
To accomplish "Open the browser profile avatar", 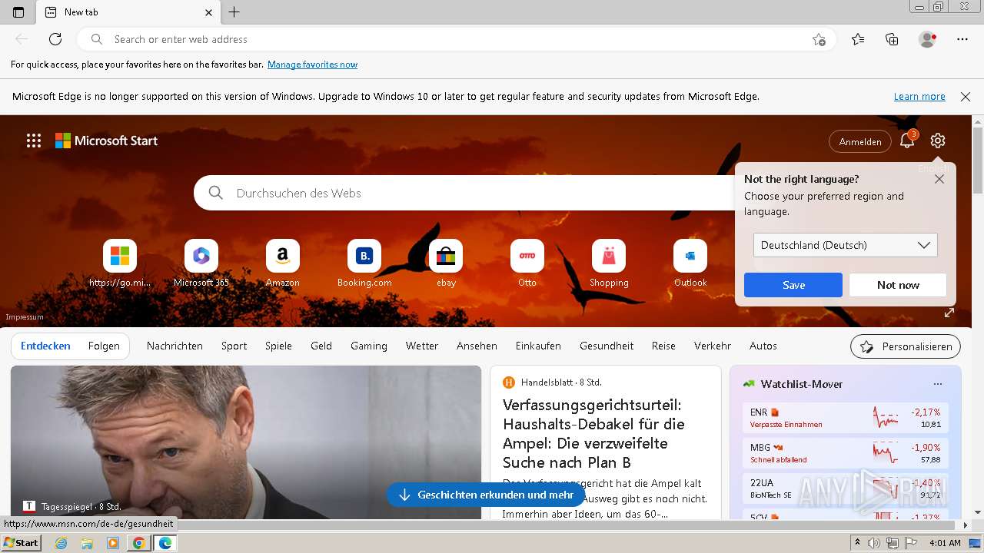I will tap(928, 39).
